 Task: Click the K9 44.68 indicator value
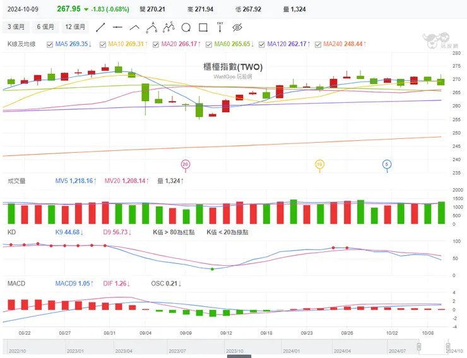click(x=69, y=232)
